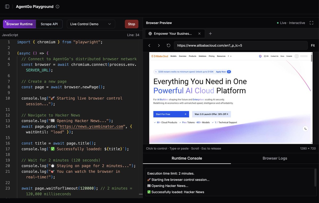319x203 pixels.
Task: Click code line number 14
Action: 7,126
